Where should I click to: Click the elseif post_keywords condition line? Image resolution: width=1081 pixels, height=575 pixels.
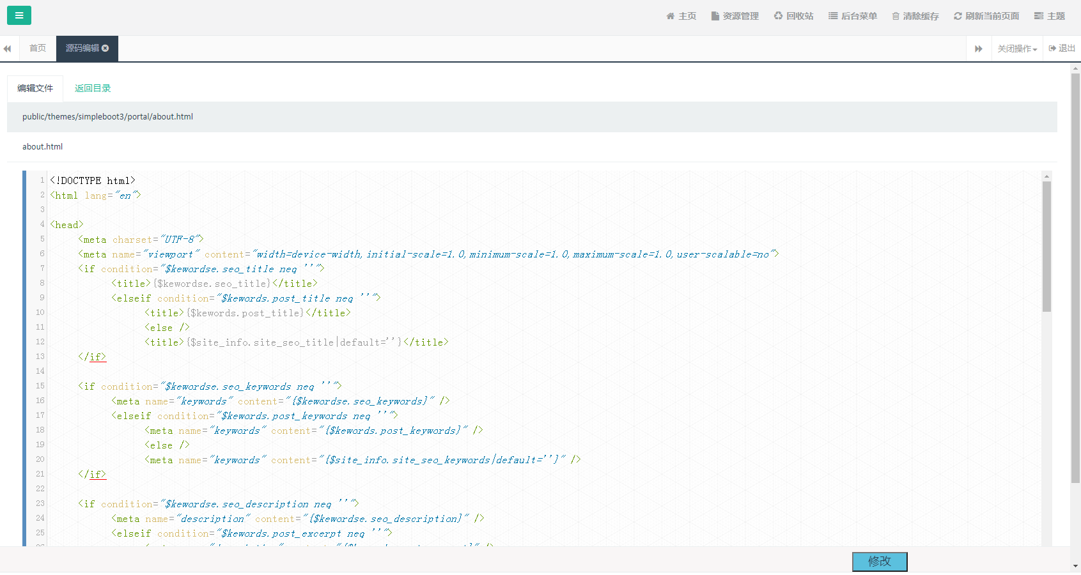255,416
